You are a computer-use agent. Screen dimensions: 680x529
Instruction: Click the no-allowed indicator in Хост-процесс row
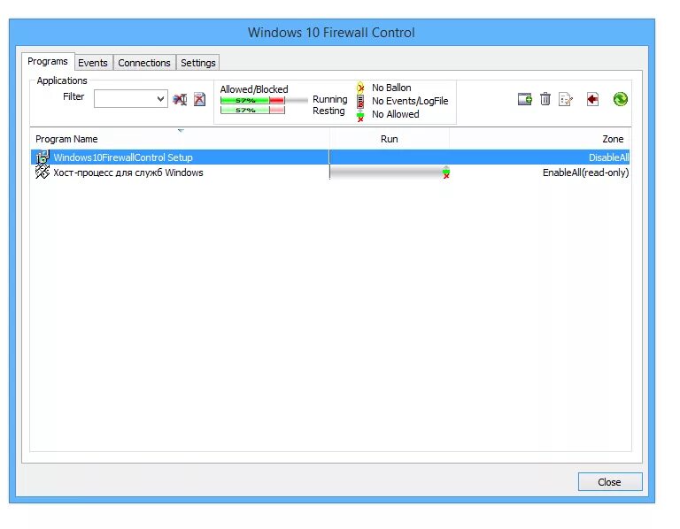pos(446,172)
